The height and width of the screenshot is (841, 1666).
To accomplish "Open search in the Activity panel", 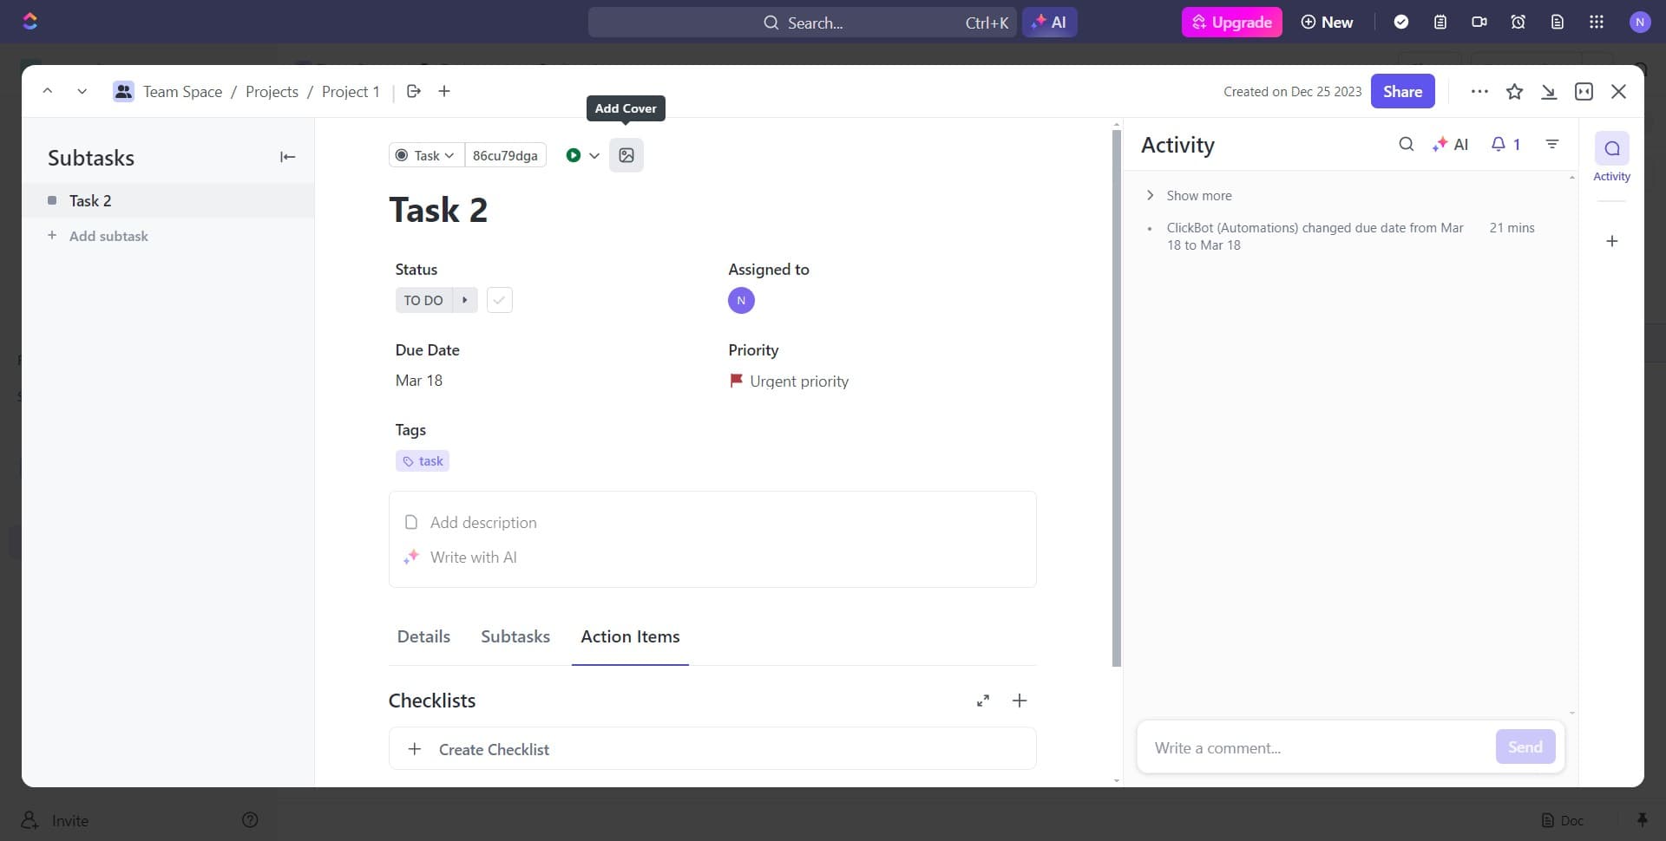I will pos(1406,144).
